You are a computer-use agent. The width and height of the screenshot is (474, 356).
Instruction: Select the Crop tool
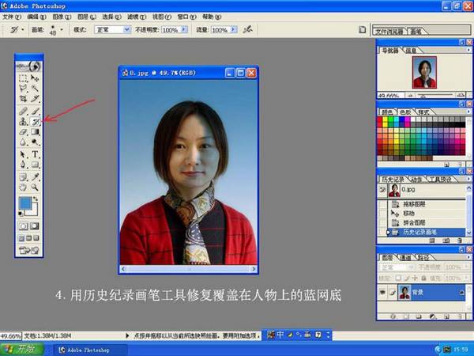click(23, 98)
